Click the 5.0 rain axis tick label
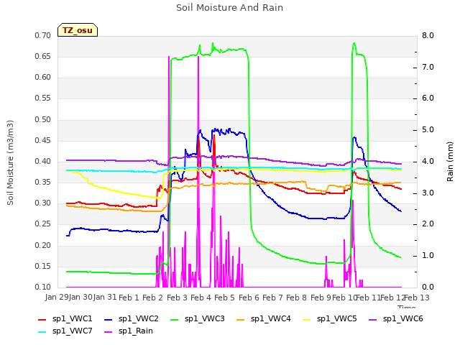 (x=428, y=129)
